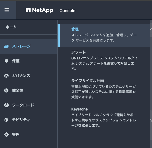Image resolution: width=152 pixels, height=148 pixels.
Task: Toggle the hamburger navigation menu
Action: coord(7,10)
